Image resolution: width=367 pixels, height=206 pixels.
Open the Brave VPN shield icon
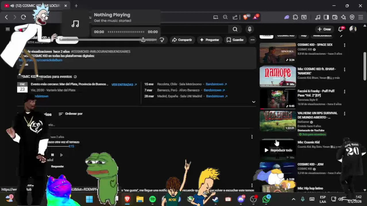click(x=352, y=17)
